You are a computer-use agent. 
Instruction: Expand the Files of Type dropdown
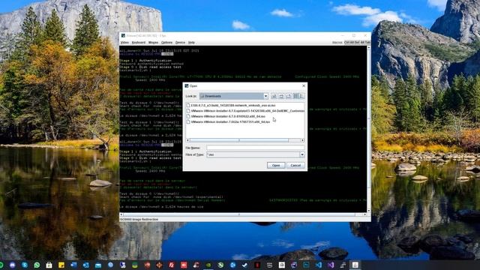(302, 154)
